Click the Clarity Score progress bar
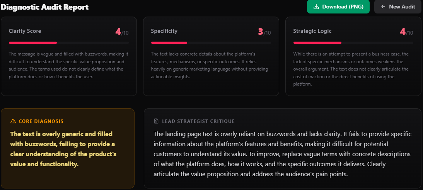Image resolution: width=423 pixels, height=190 pixels. coord(69,43)
